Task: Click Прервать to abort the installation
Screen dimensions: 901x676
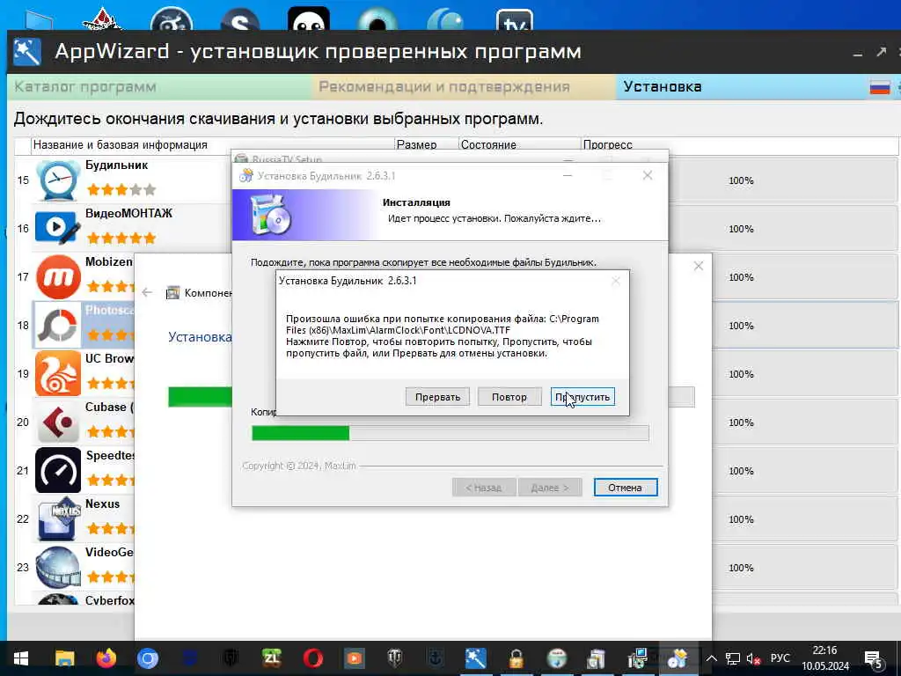Action: tap(437, 397)
